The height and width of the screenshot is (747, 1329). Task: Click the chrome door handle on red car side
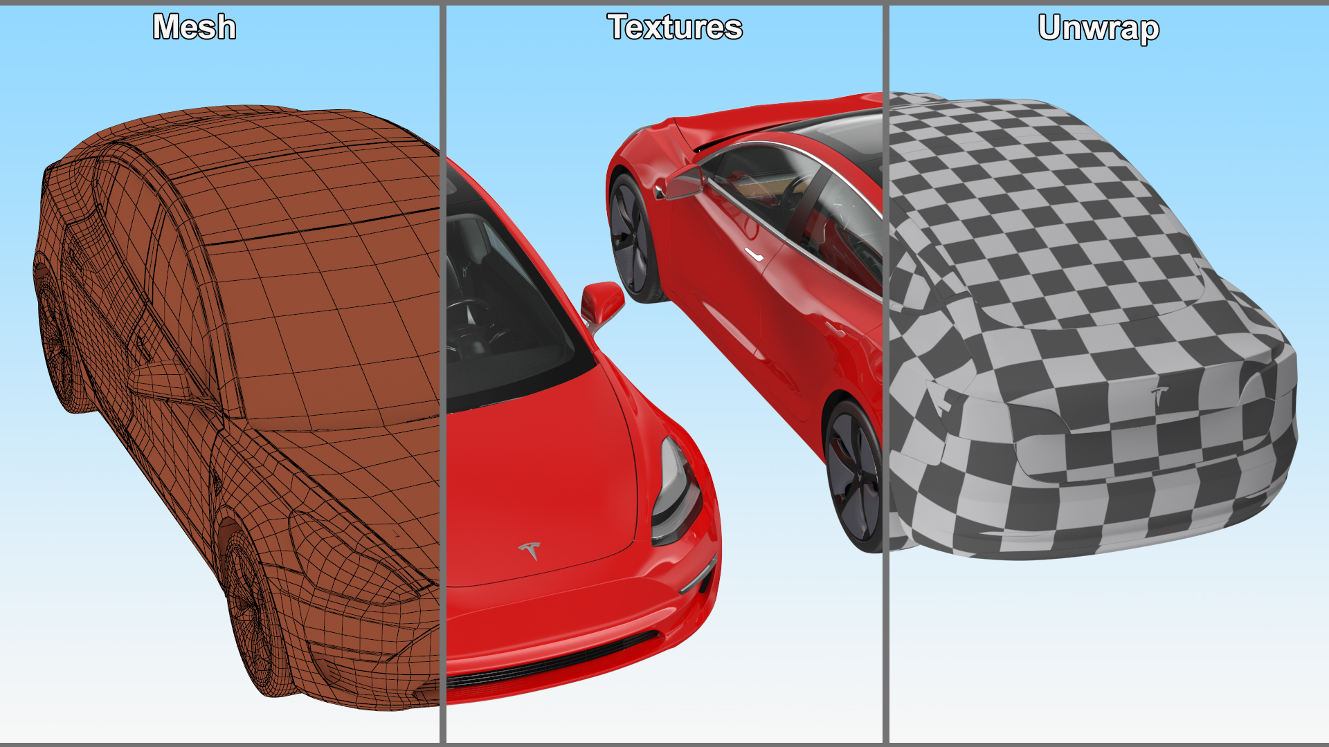point(754,255)
